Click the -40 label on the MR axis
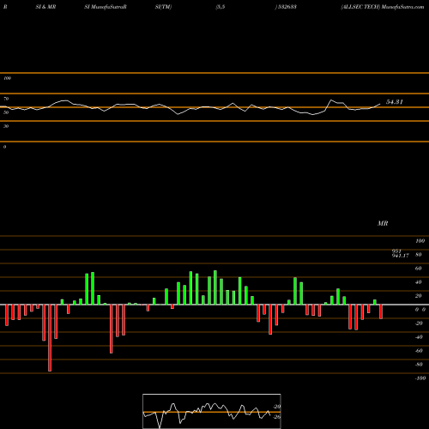 (x=419, y=337)
